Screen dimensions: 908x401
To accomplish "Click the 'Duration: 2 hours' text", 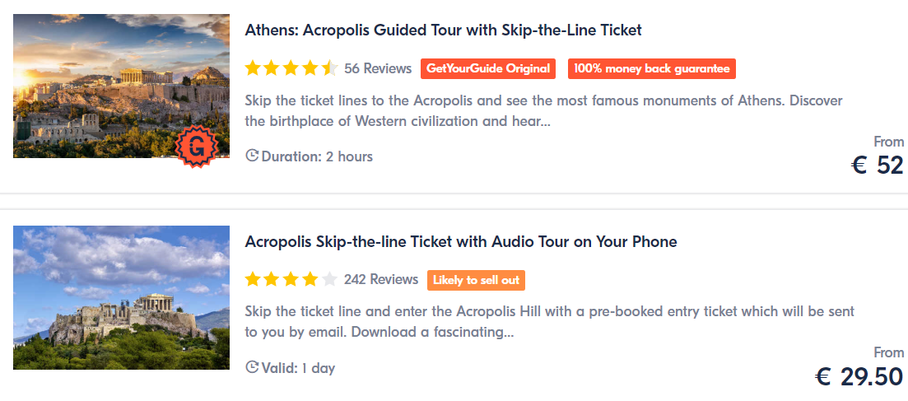I will [x=317, y=156].
